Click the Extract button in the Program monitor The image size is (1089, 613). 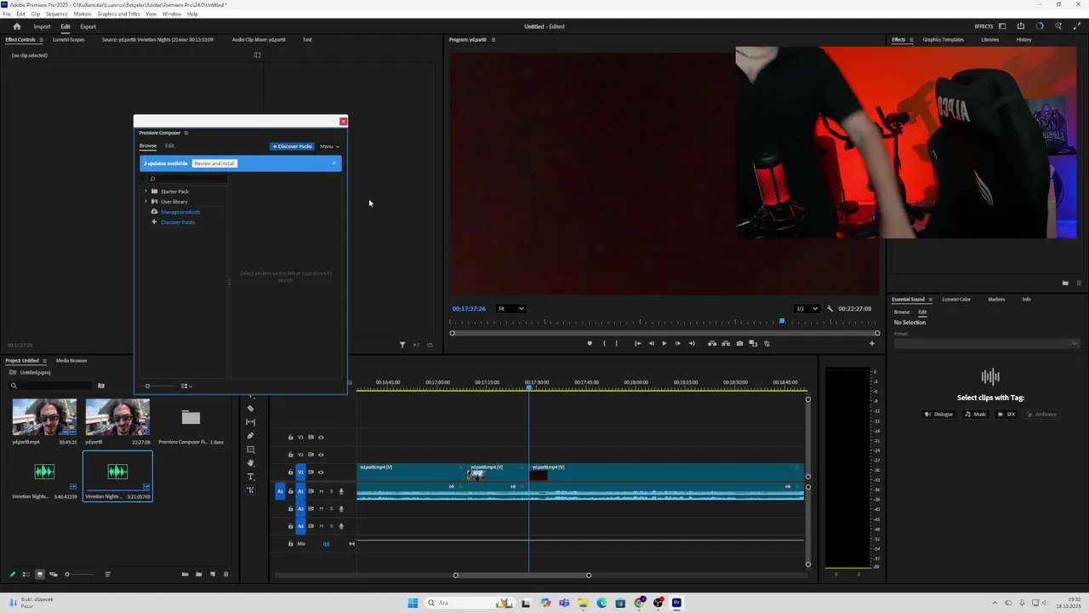pos(726,343)
